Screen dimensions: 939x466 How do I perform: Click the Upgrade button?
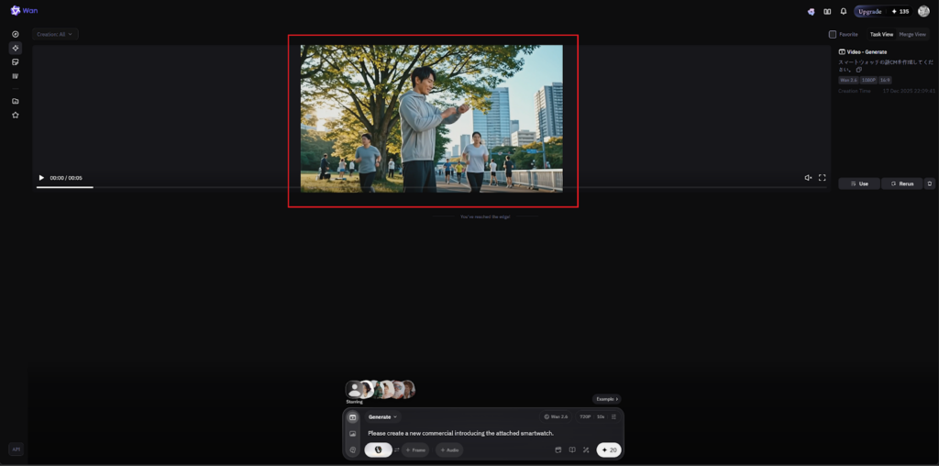tap(869, 12)
